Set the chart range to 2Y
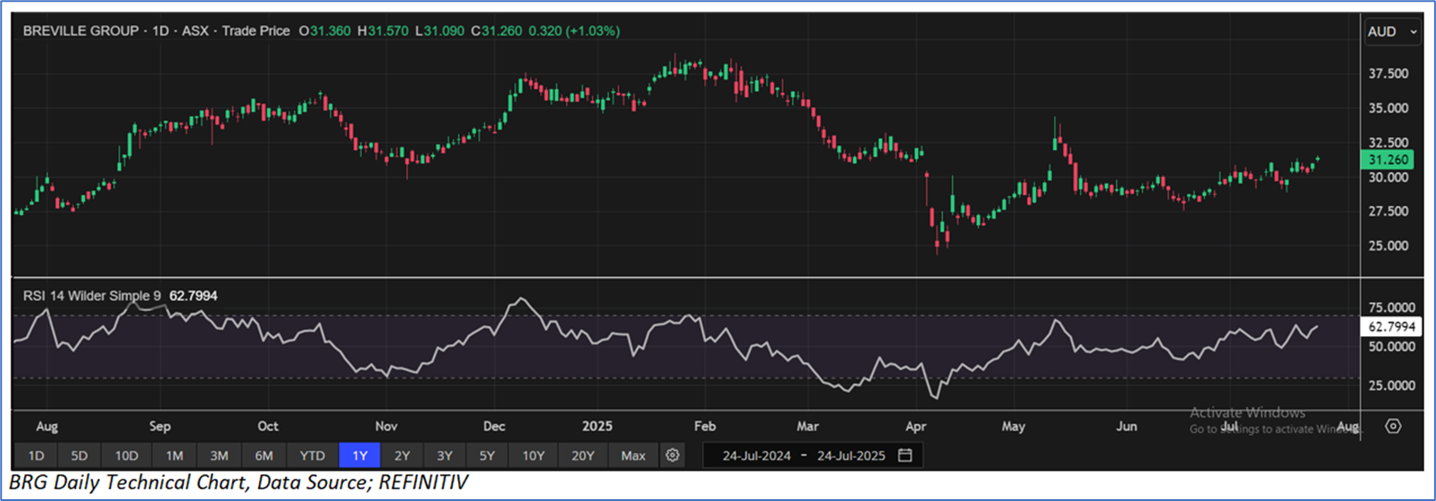 [402, 456]
